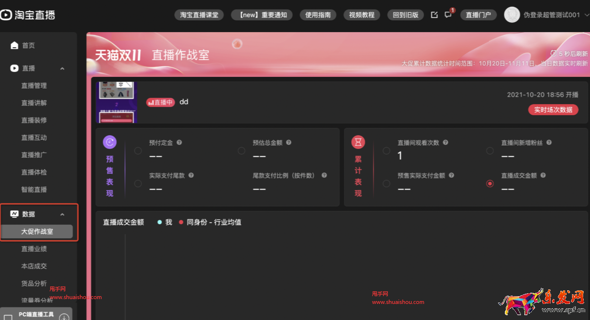Click the help icon beside 预估总金额

288,142
